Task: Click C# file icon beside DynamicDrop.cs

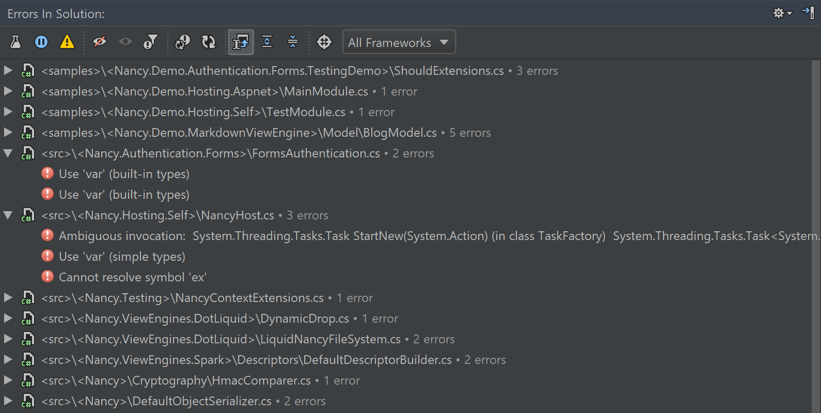Action: pos(27,319)
